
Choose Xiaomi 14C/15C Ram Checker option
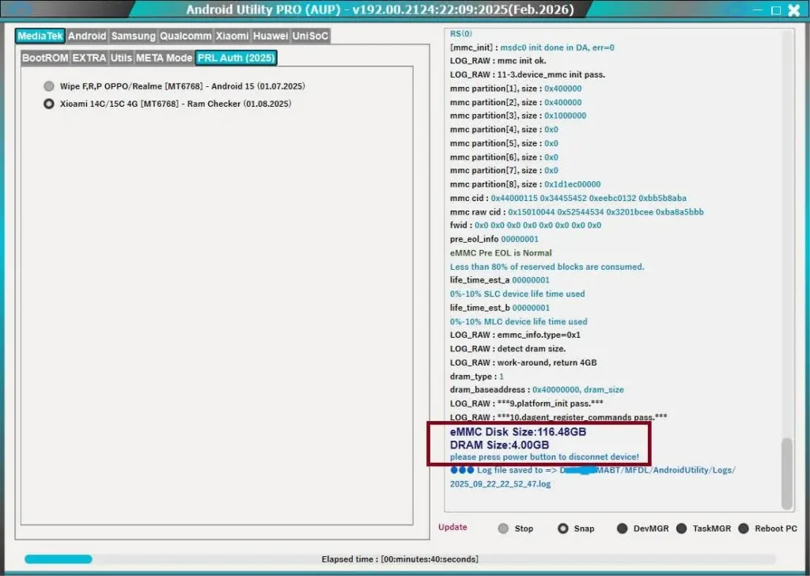(x=49, y=104)
